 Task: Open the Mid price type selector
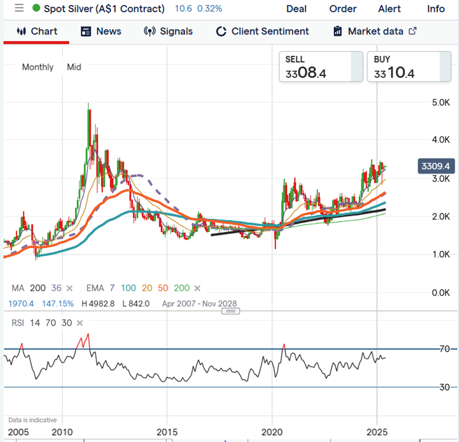74,67
